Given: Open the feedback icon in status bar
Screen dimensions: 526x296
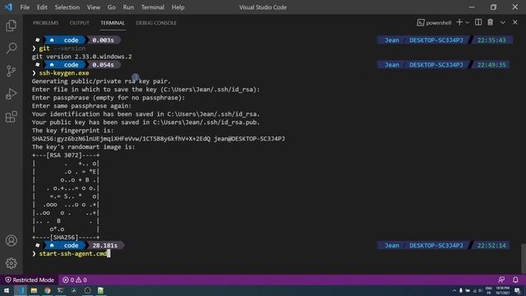Looking at the screenshot, I should tap(501, 280).
